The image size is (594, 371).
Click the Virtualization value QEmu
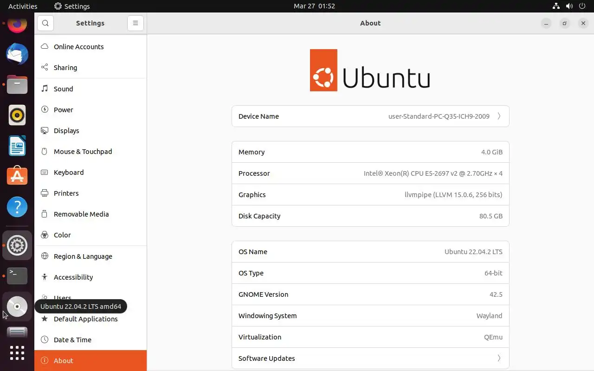493,337
